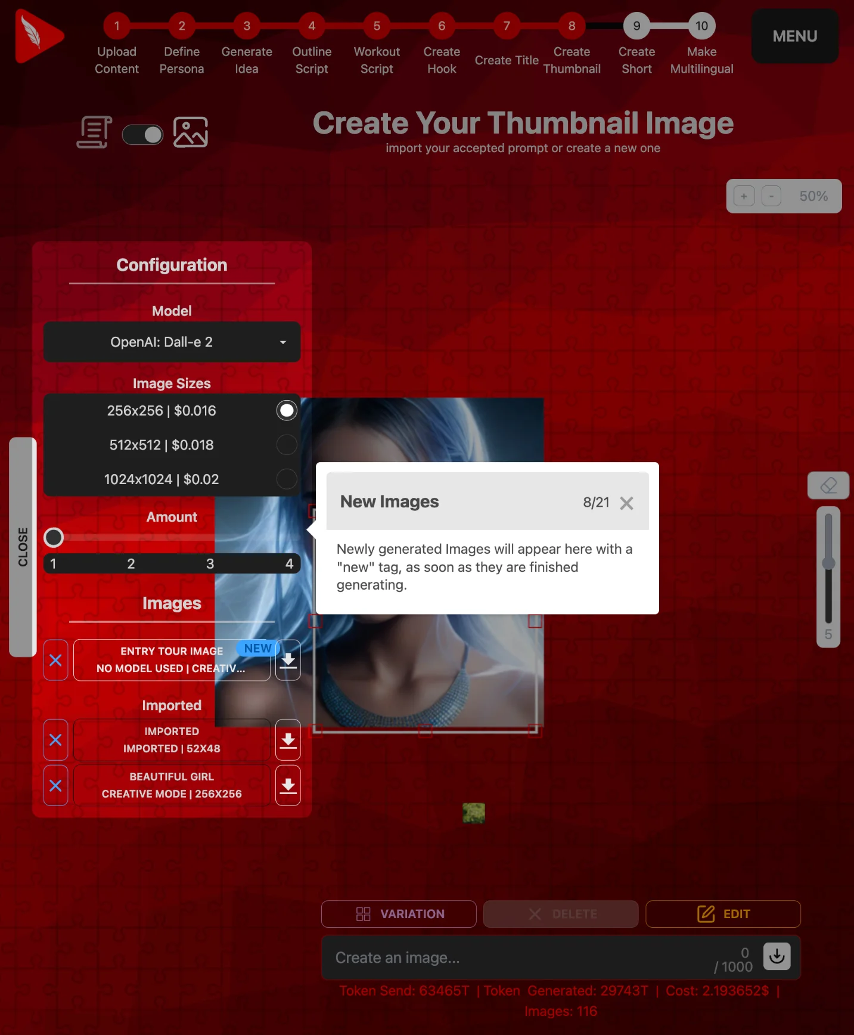This screenshot has height=1035, width=854.
Task: Remove the Imported 52x48 image
Action: coord(55,740)
